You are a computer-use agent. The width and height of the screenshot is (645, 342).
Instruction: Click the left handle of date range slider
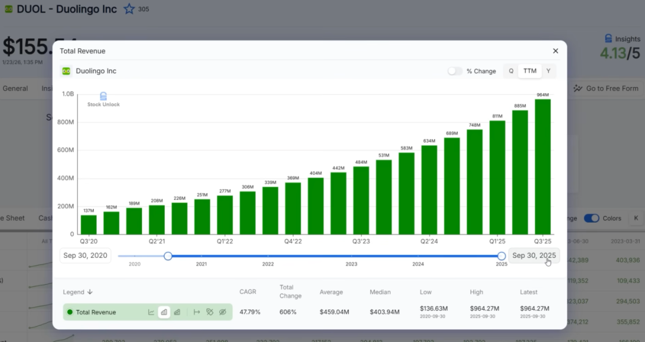[168, 256]
